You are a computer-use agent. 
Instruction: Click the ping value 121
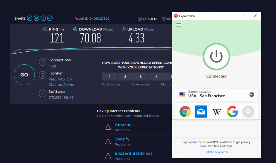point(57,38)
